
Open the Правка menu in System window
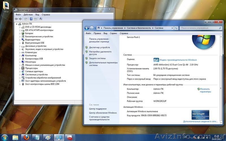click(97, 33)
